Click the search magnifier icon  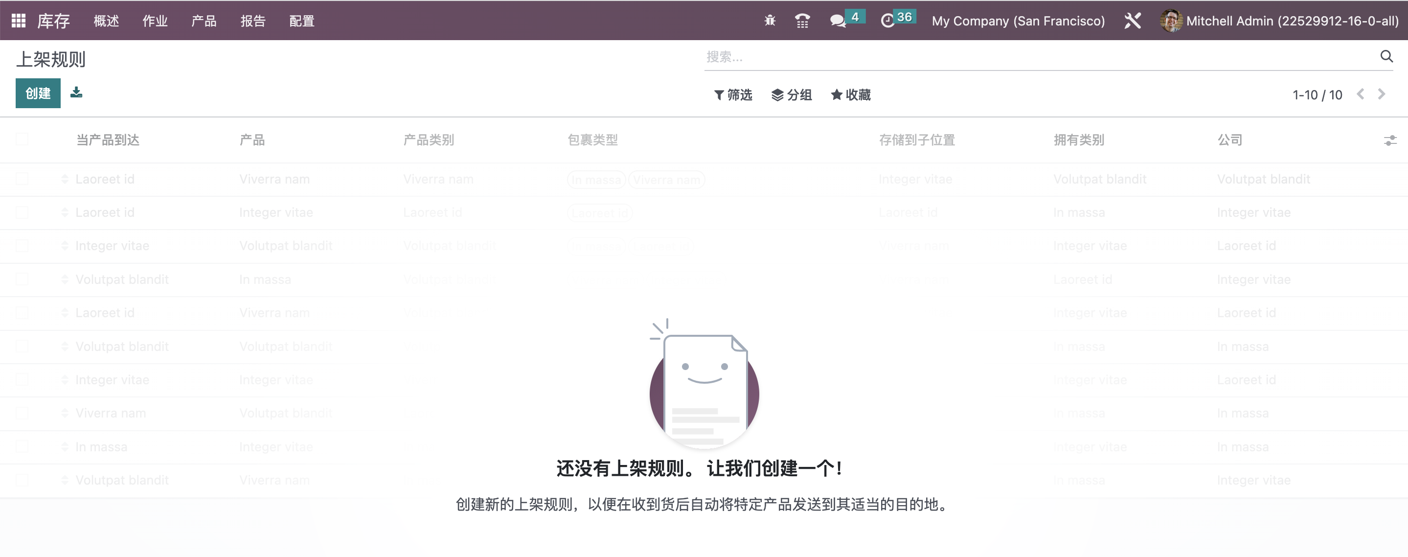(1386, 56)
